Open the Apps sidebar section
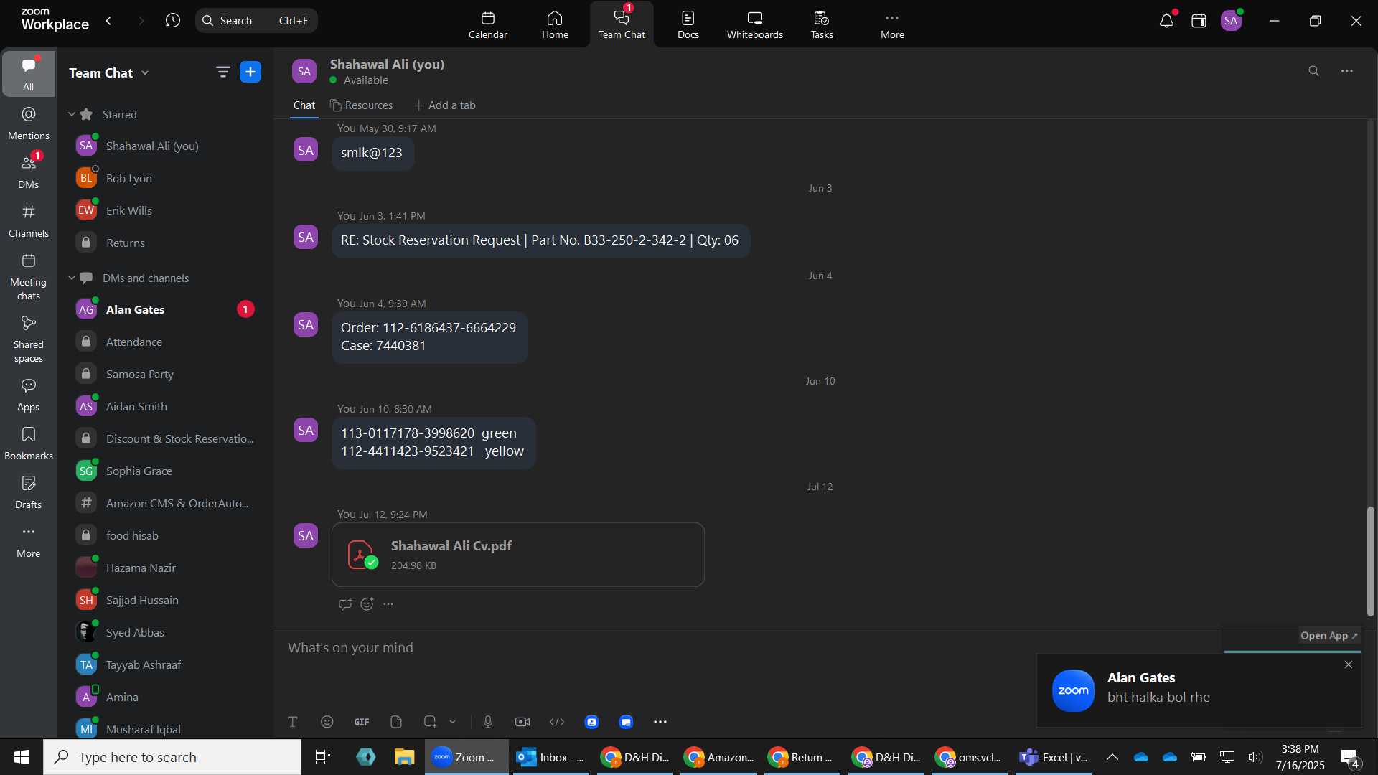Image resolution: width=1378 pixels, height=775 pixels. (x=29, y=395)
